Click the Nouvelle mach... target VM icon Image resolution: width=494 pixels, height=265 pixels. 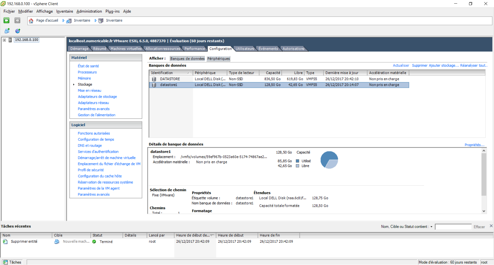click(x=57, y=242)
